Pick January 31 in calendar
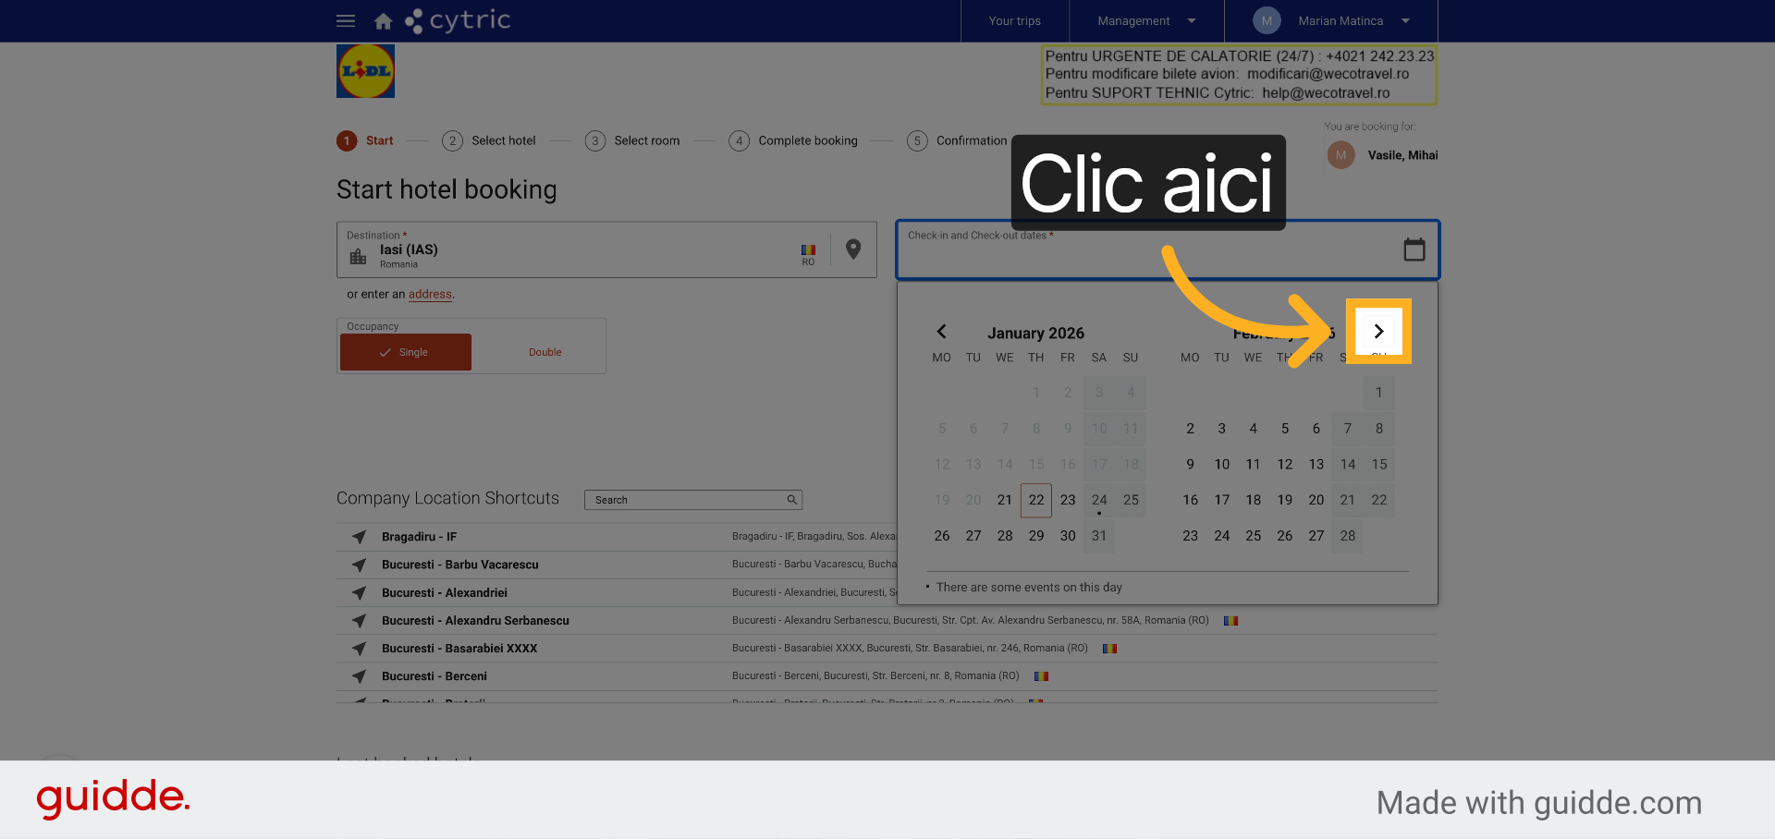The height and width of the screenshot is (839, 1775). (x=1099, y=536)
